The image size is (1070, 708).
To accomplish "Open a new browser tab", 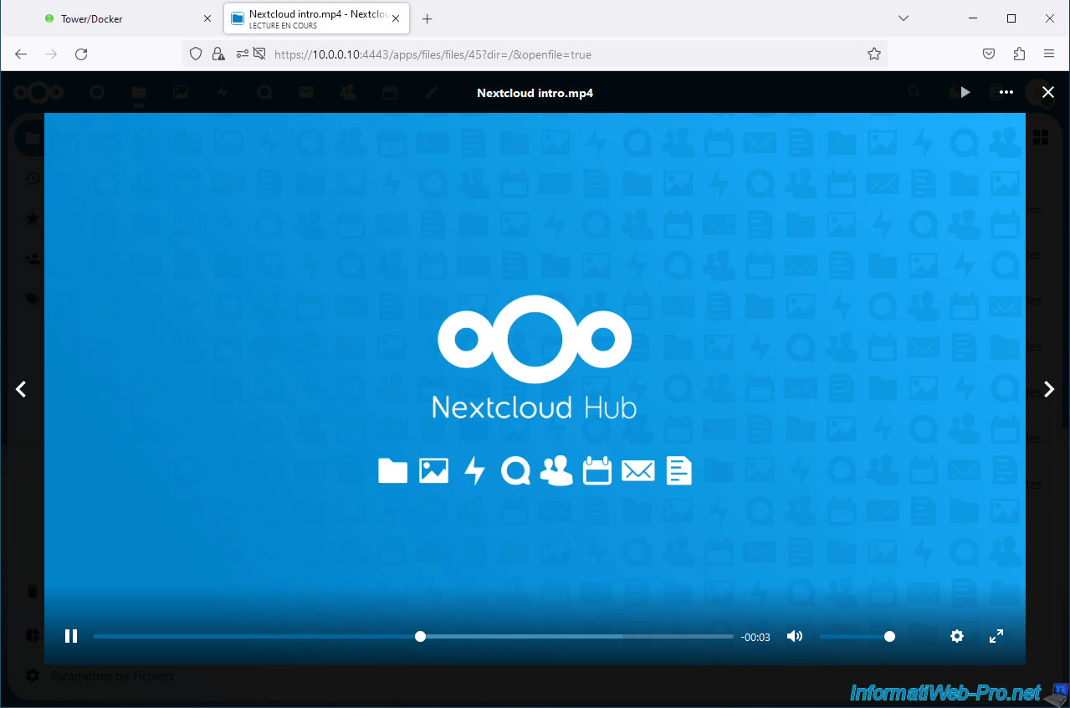I will point(427,18).
